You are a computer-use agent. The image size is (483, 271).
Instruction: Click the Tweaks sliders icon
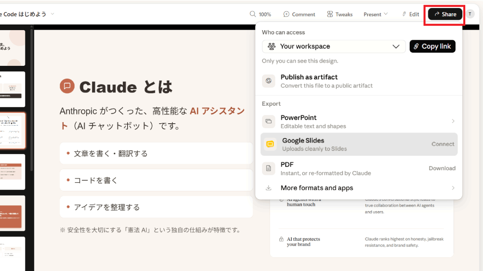(x=330, y=14)
